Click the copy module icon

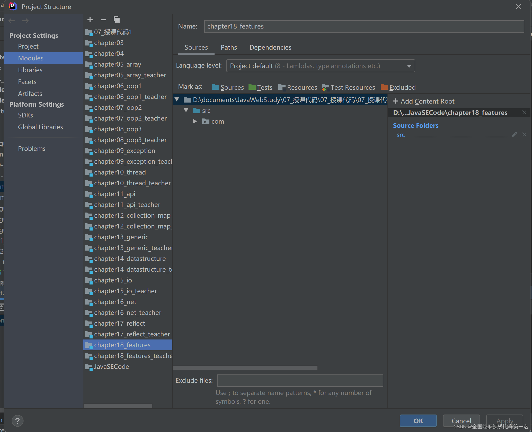tap(117, 20)
